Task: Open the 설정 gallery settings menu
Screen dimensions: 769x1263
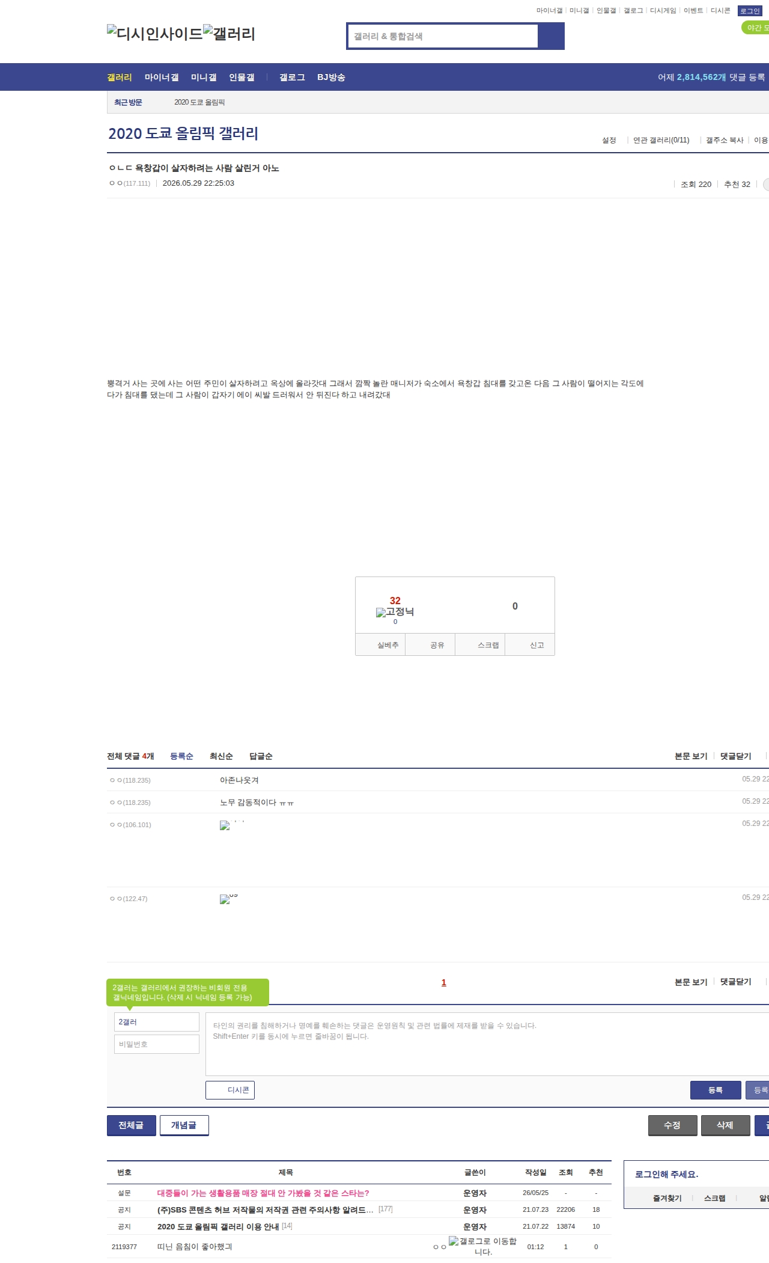Action: coord(609,140)
